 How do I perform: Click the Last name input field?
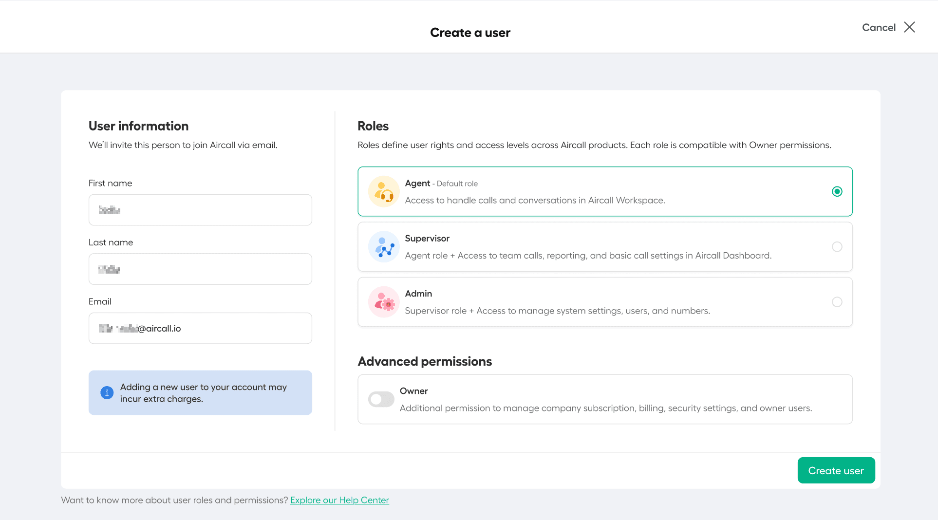[200, 269]
